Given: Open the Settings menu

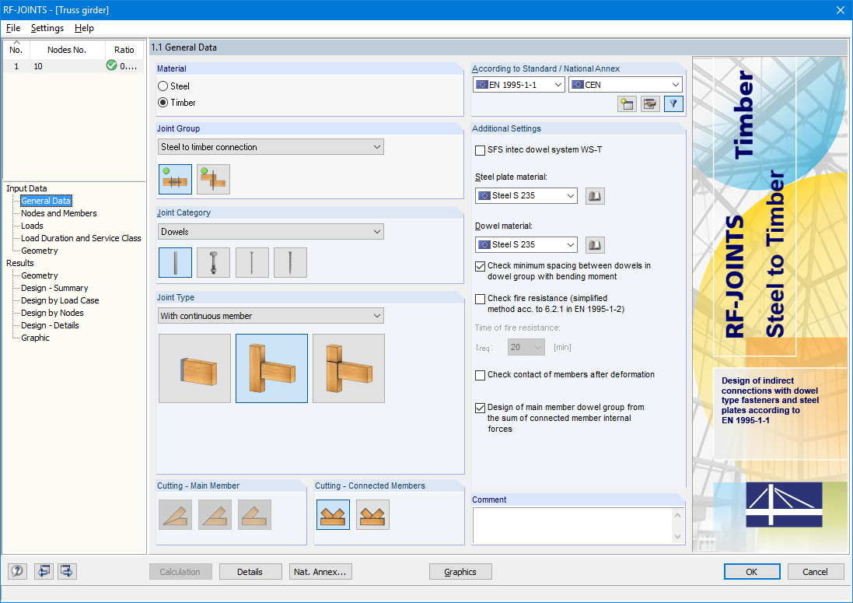Looking at the screenshot, I should click(47, 28).
